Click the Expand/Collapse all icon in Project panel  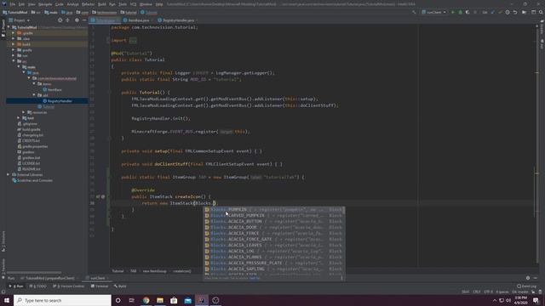click(68, 20)
